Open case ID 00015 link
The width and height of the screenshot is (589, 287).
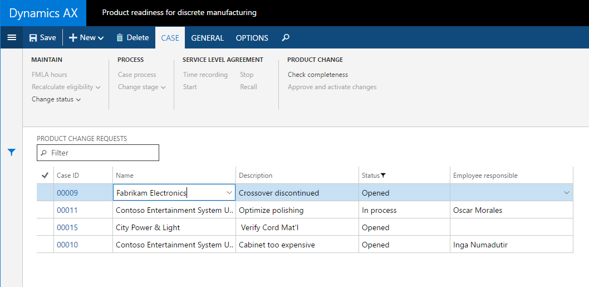coord(67,227)
